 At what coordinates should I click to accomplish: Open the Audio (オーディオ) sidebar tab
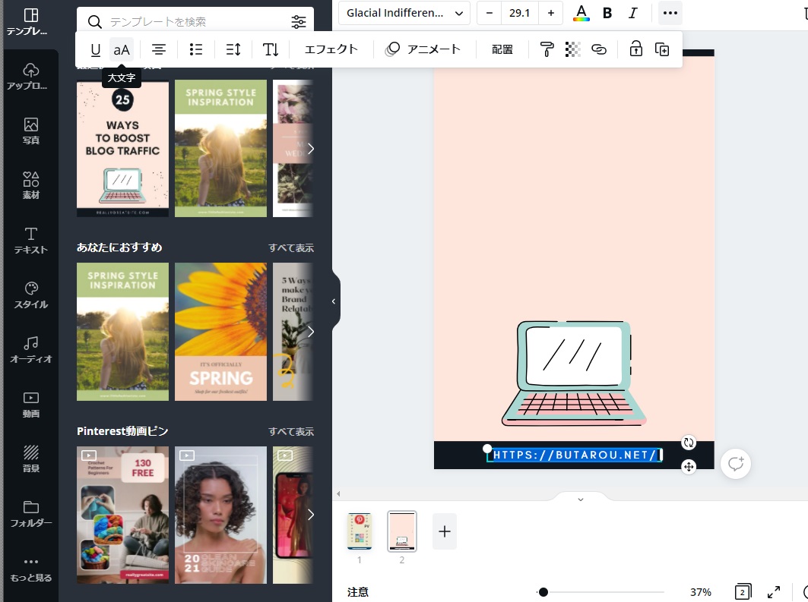(x=30, y=349)
